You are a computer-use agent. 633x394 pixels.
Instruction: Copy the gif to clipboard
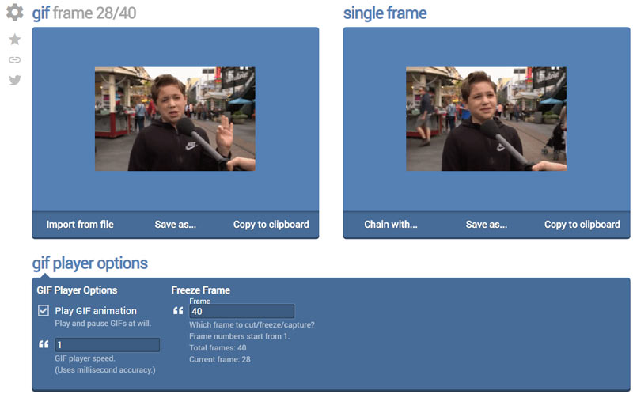pos(271,225)
